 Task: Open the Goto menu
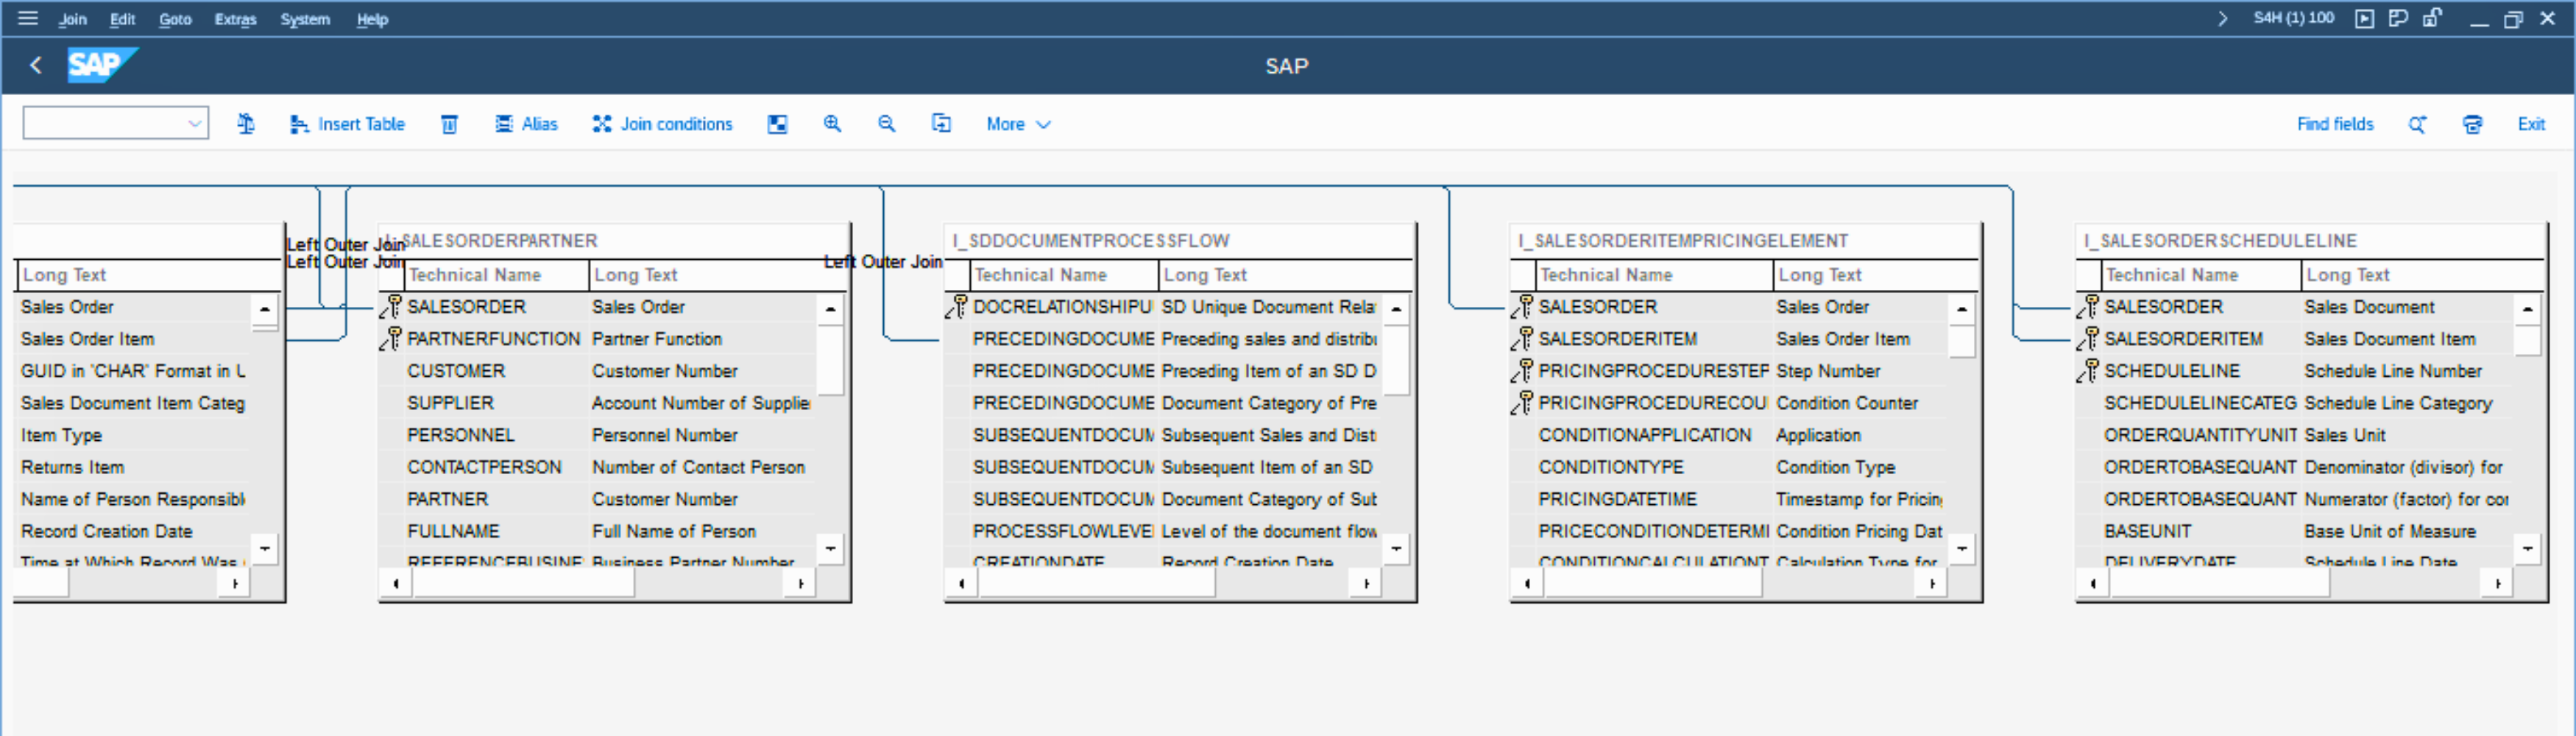[x=175, y=19]
